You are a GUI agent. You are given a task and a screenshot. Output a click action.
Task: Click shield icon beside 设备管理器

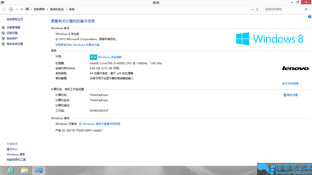tap(3, 27)
